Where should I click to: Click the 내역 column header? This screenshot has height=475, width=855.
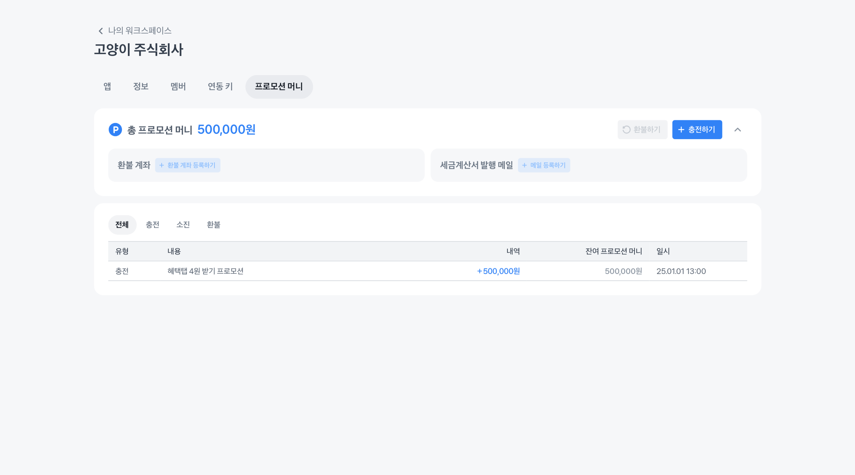(x=513, y=251)
